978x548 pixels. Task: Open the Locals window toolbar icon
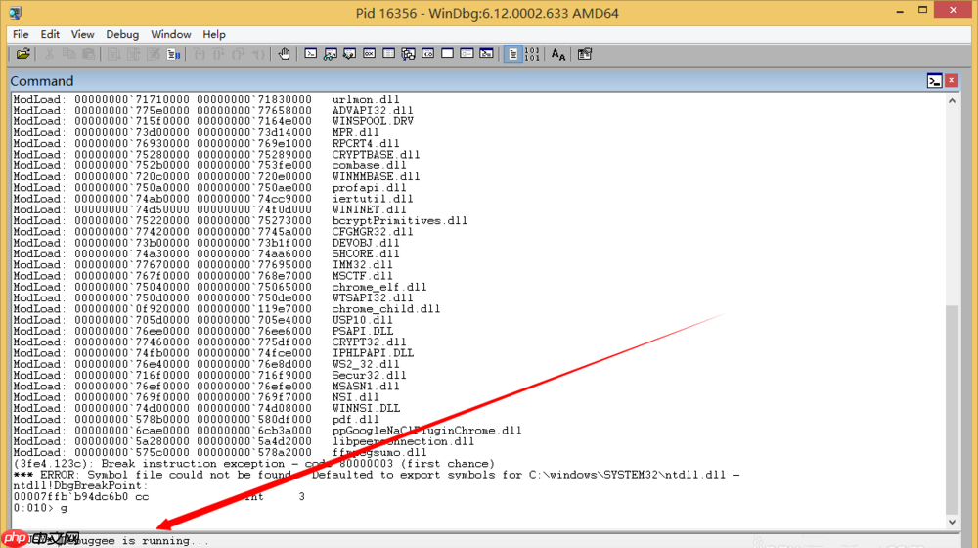[x=350, y=54]
